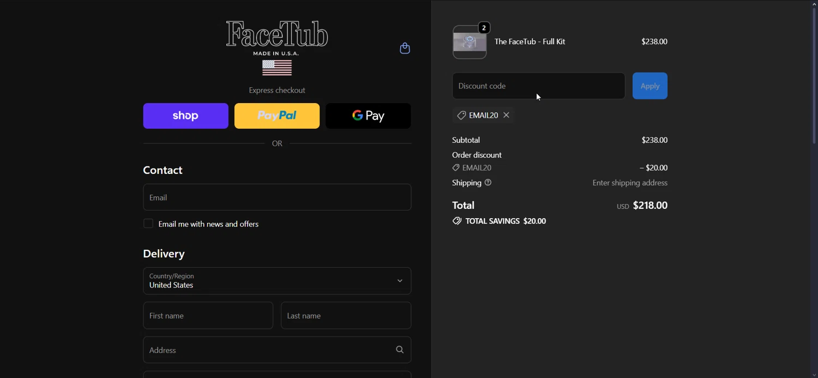Click the EMAIL20 tag icon in order discount
Viewport: 818px width, 378px height.
456,168
